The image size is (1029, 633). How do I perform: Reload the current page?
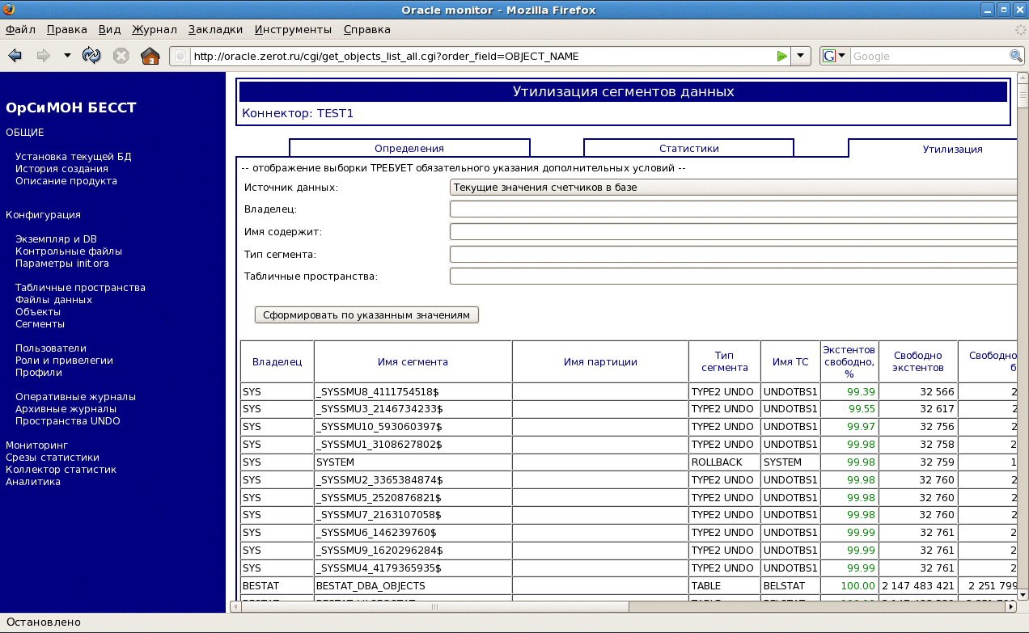click(91, 56)
